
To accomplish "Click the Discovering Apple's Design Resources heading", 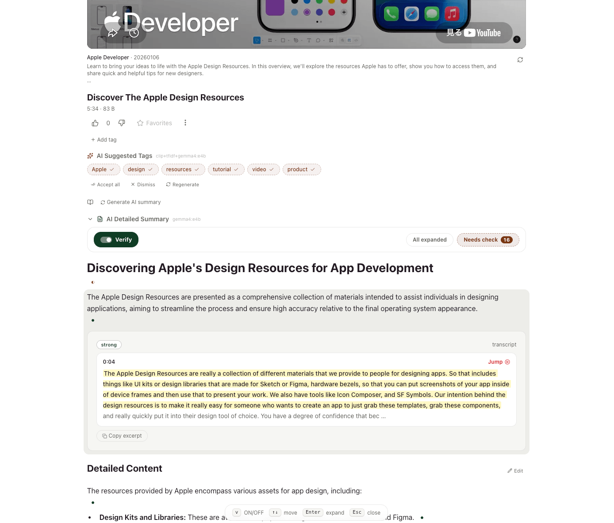I will tap(260, 268).
